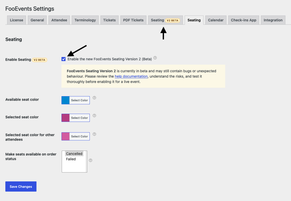The image size is (291, 201).
Task: Click Select Color for Selected seat color
Action: click(x=80, y=118)
